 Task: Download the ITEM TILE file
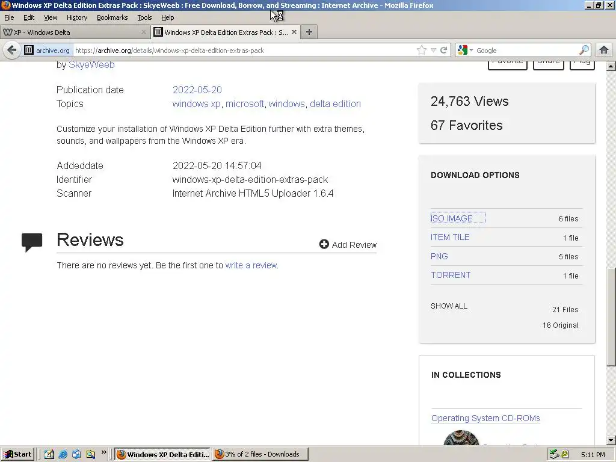450,237
